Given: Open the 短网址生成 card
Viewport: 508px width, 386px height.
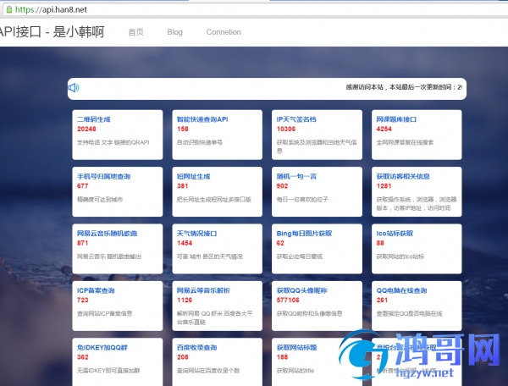Looking at the screenshot, I should coord(217,191).
